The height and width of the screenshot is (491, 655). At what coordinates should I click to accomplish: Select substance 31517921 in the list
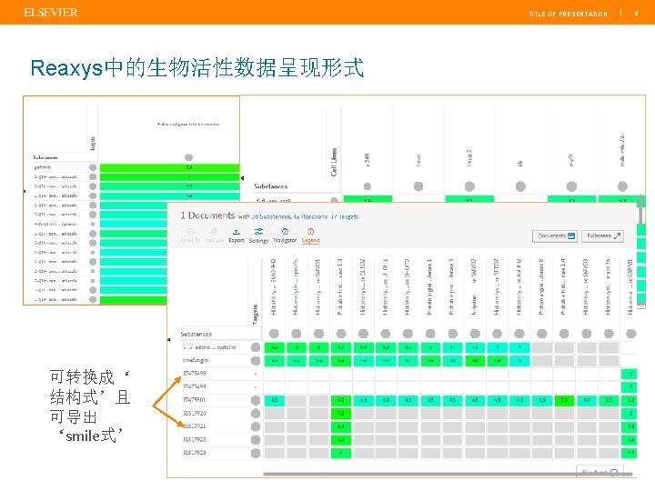195,426
